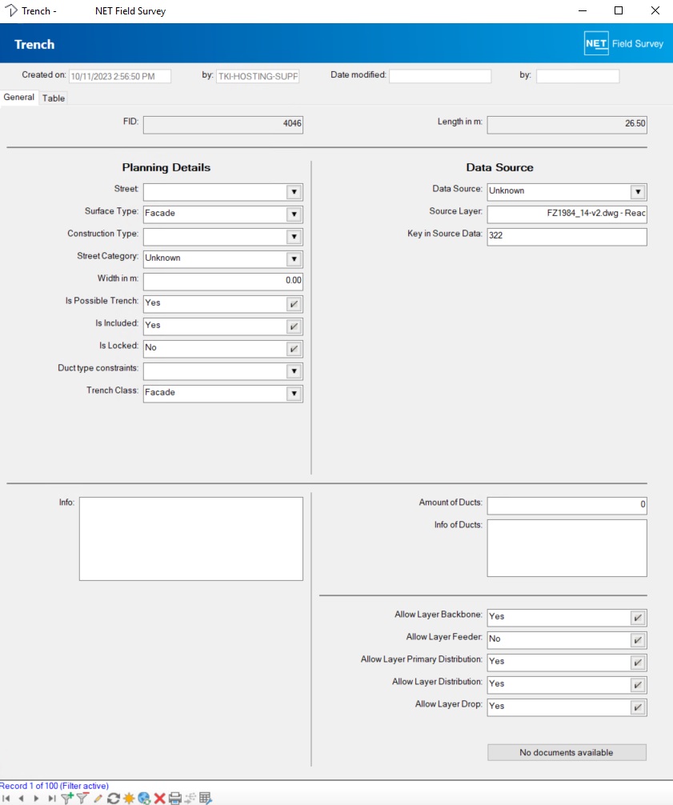673x805 pixels.
Task: Toggle the Is Locked checkbox
Action: pos(294,349)
